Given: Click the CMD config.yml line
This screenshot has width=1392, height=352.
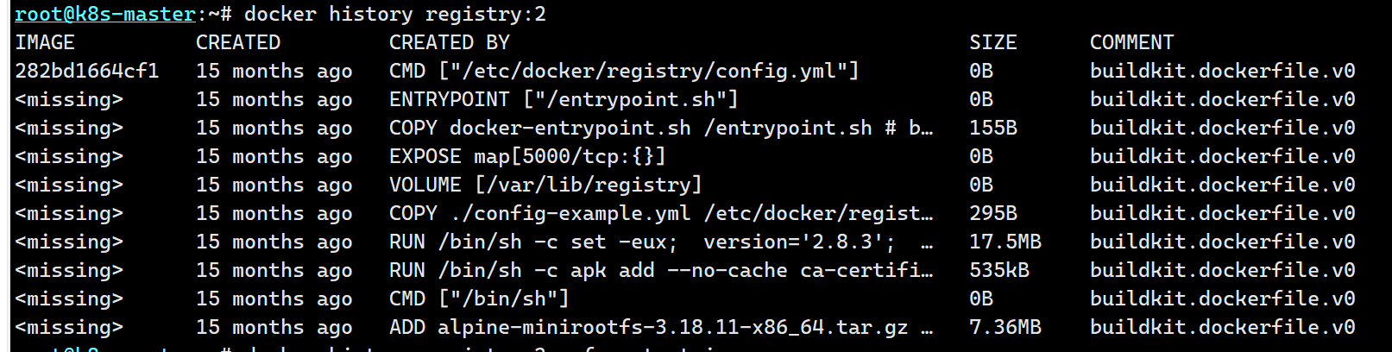Looking at the screenshot, I should click(623, 71).
